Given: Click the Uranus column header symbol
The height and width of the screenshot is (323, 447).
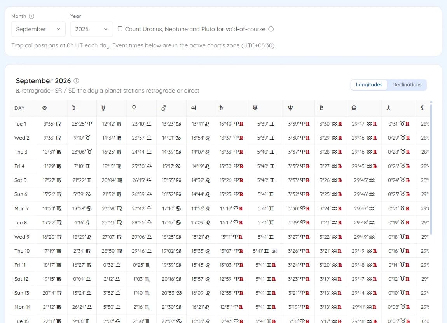Looking at the screenshot, I should click(255, 108).
